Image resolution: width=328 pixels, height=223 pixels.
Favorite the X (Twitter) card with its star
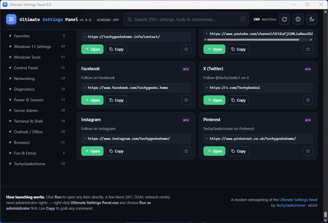click(x=308, y=100)
